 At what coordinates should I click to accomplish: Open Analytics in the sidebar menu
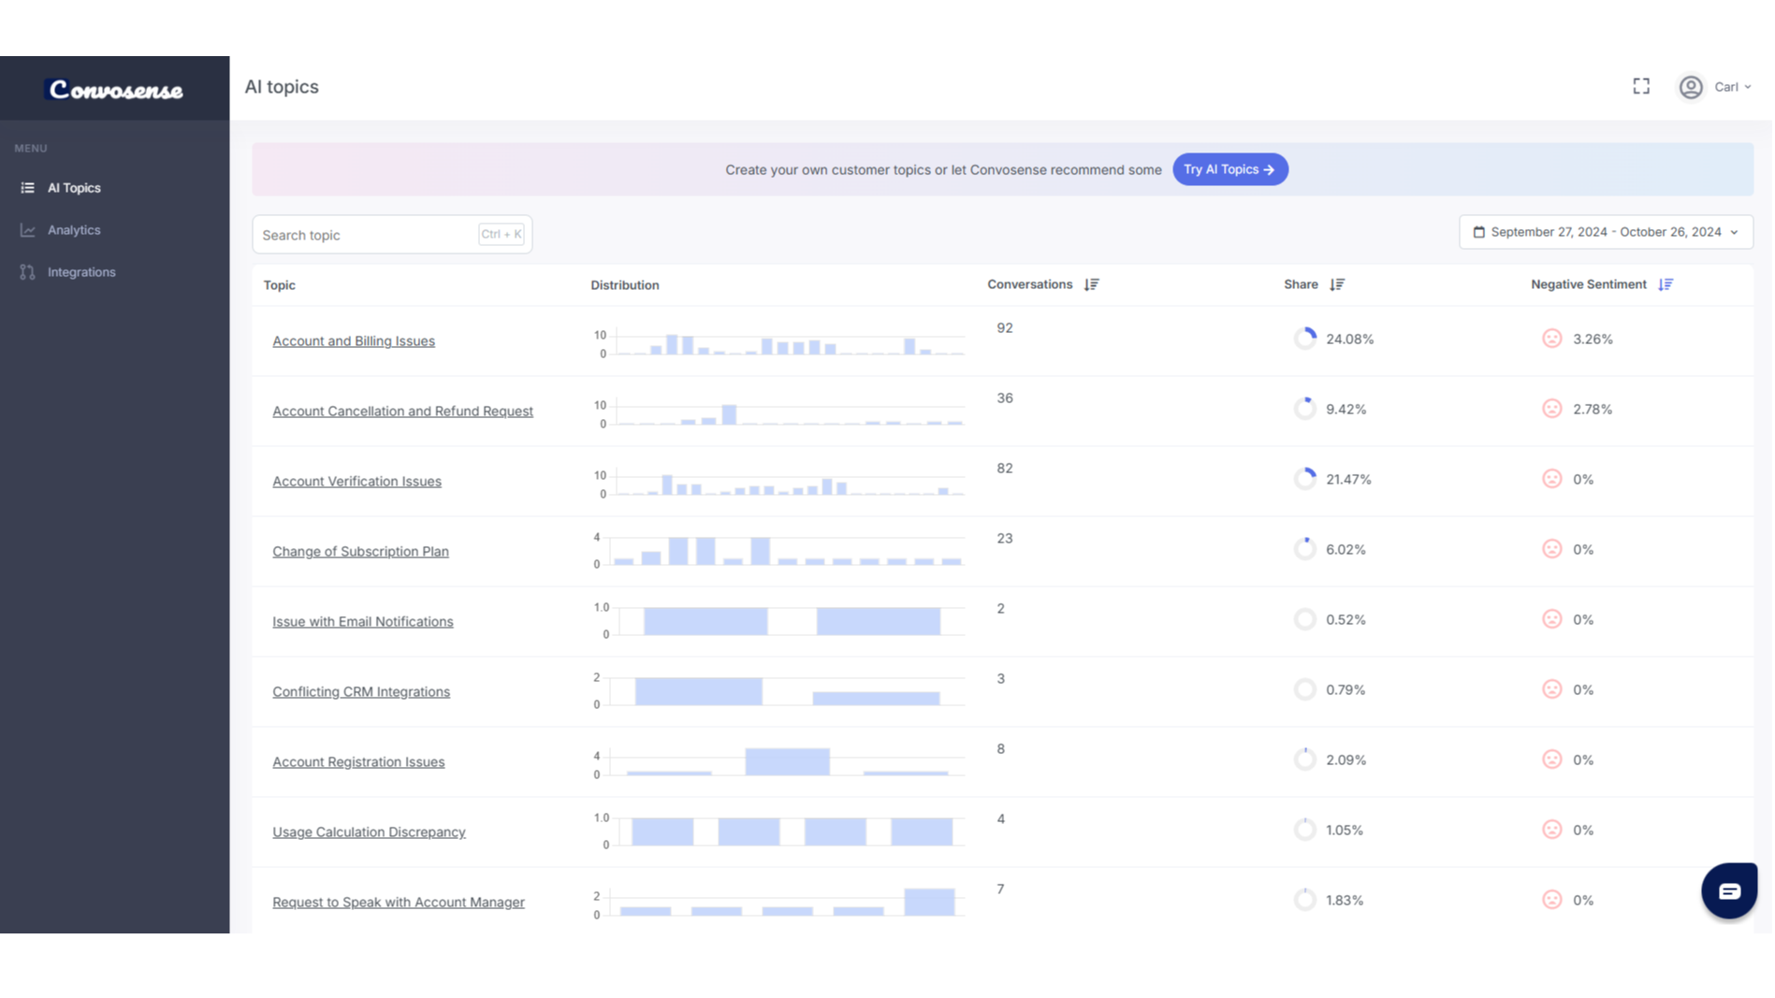point(74,230)
